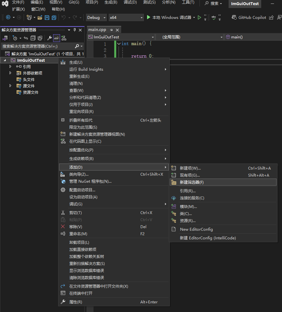Open the ImGuiOutTest project scope dropdown

(x=121, y=37)
